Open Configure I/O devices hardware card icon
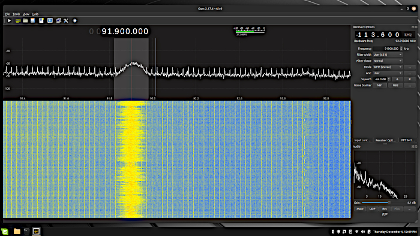This screenshot has height=236, width=420. tap(18, 20)
